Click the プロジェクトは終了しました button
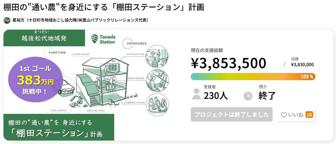This screenshot has width=336, height=144. 232,114
